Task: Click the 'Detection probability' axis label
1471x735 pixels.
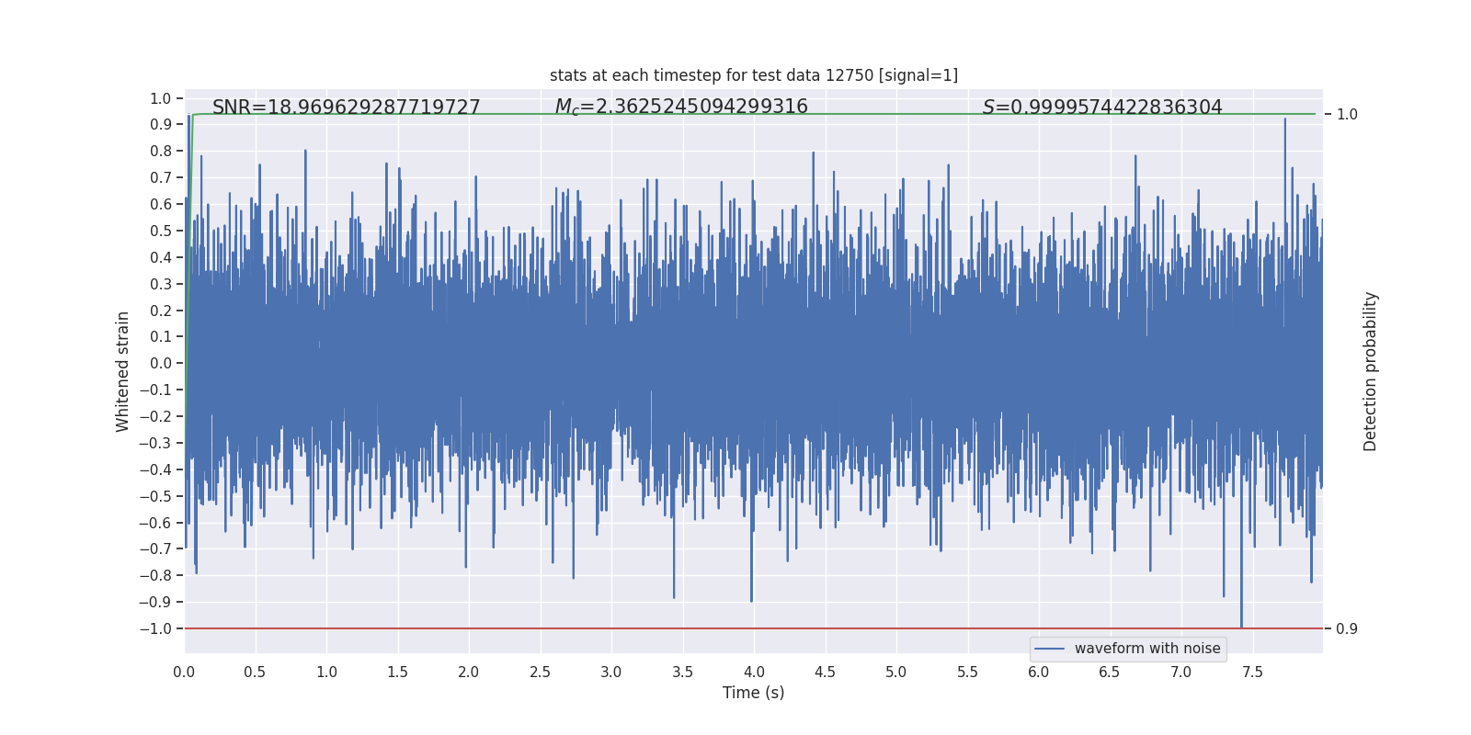Action: pyautogui.click(x=1371, y=371)
